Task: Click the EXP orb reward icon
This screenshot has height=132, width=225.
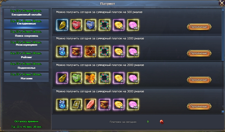Action: click(90, 51)
